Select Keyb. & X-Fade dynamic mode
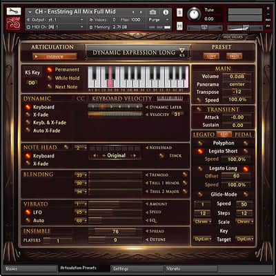The width and height of the screenshot is (276, 276). tap(28, 122)
